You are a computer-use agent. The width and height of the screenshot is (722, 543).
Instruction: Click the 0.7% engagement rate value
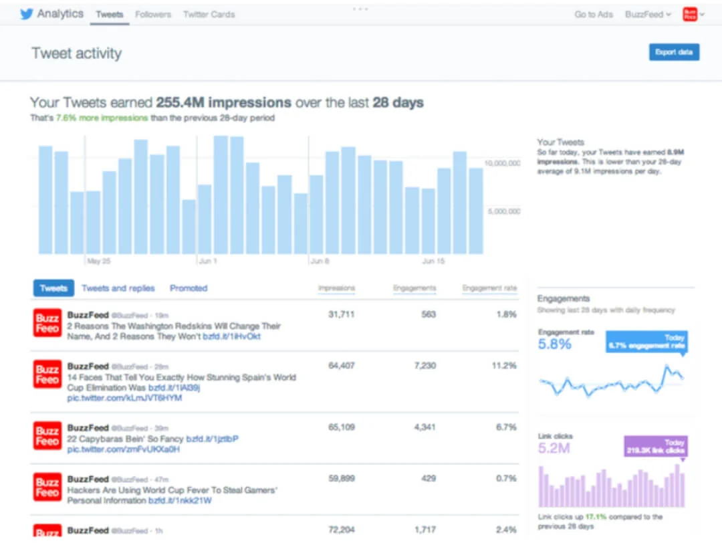tap(507, 478)
